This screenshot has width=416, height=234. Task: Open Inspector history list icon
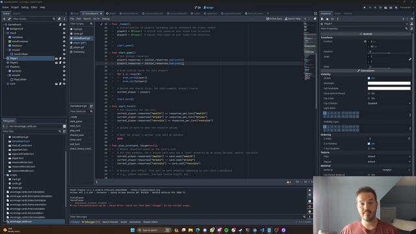(x=411, y=19)
